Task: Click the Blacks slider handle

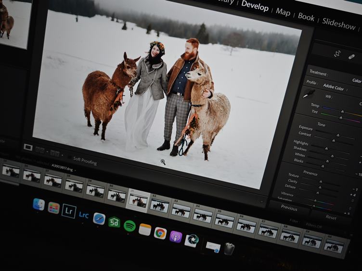Action: pos(323,166)
